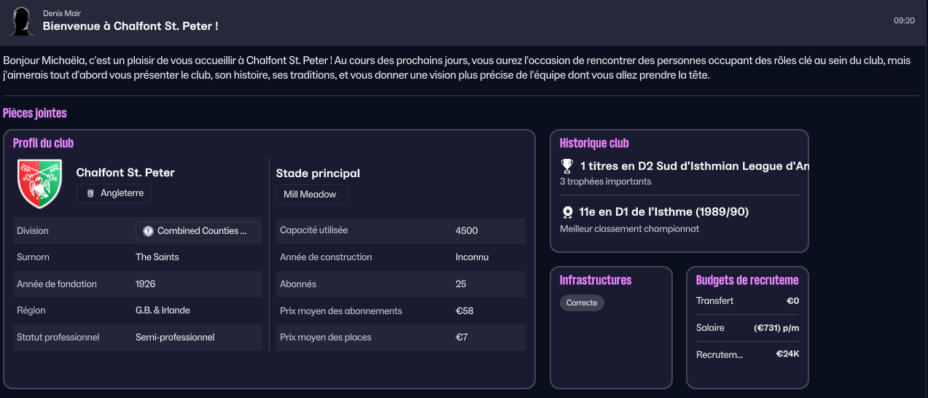Click the 09:20 message timestamp

pyautogui.click(x=904, y=21)
